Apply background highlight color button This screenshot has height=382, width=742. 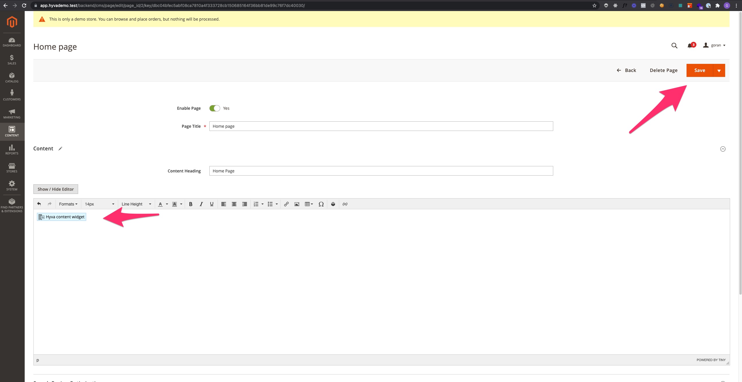(175, 204)
